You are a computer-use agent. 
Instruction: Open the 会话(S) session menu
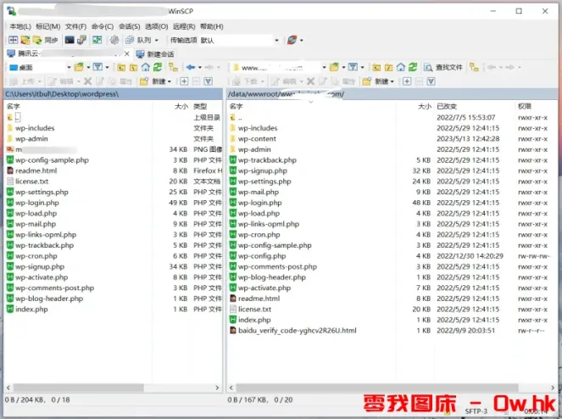click(129, 26)
